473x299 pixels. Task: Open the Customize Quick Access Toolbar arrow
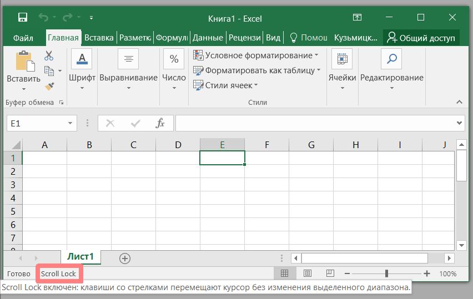click(x=91, y=18)
